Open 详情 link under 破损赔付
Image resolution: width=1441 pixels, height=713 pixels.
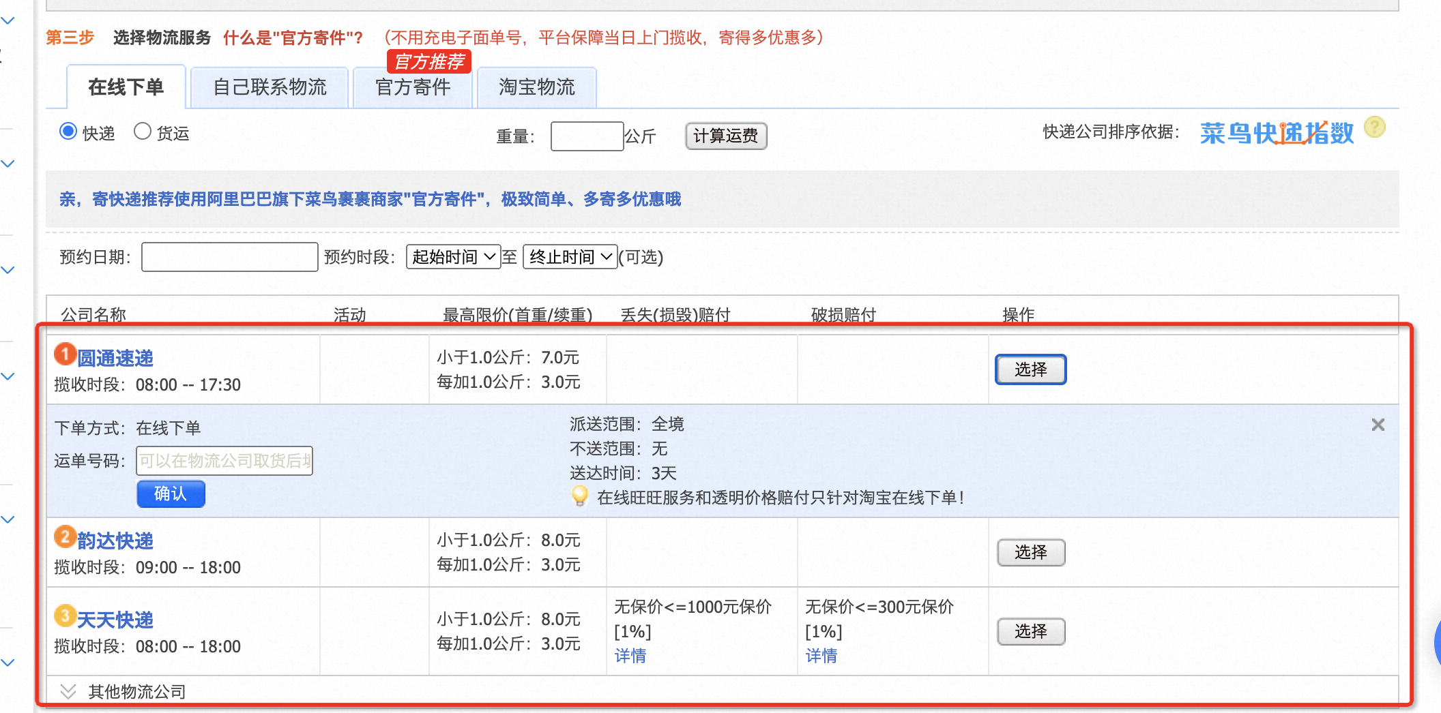(821, 656)
